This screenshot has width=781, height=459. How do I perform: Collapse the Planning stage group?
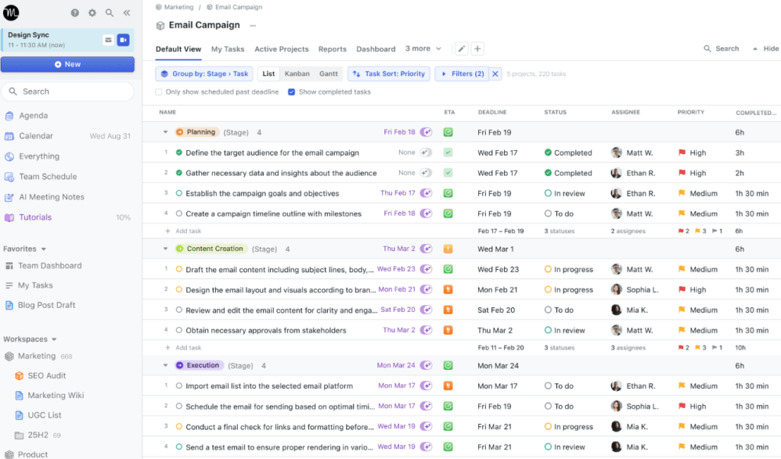click(x=166, y=133)
